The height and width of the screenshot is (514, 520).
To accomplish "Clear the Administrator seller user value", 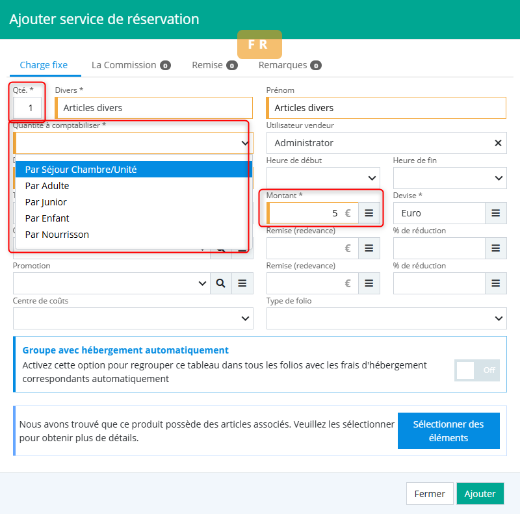I will 498,143.
